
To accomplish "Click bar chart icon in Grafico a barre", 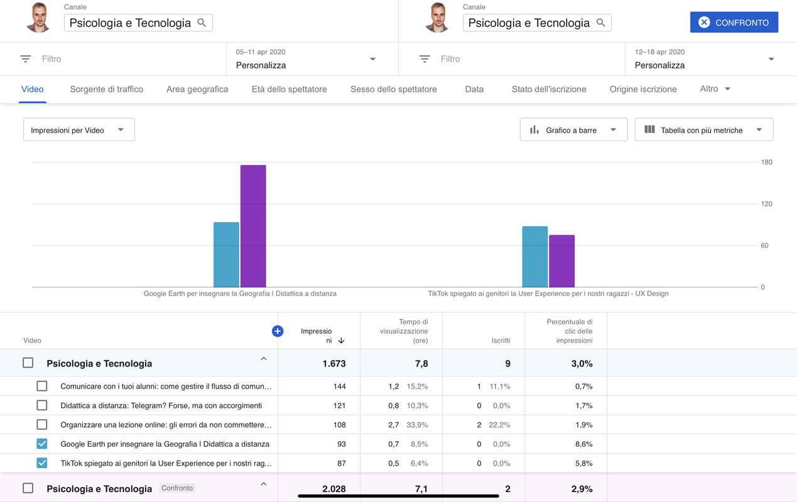I will pos(534,130).
